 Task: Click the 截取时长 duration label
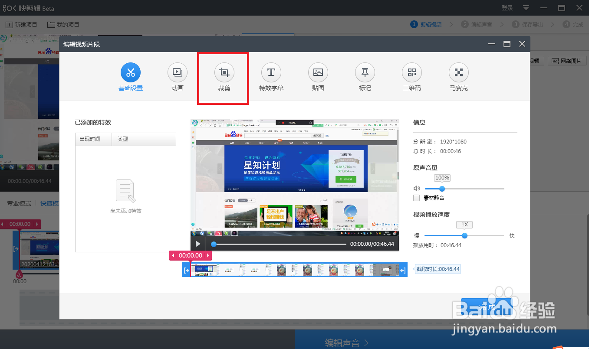point(438,269)
